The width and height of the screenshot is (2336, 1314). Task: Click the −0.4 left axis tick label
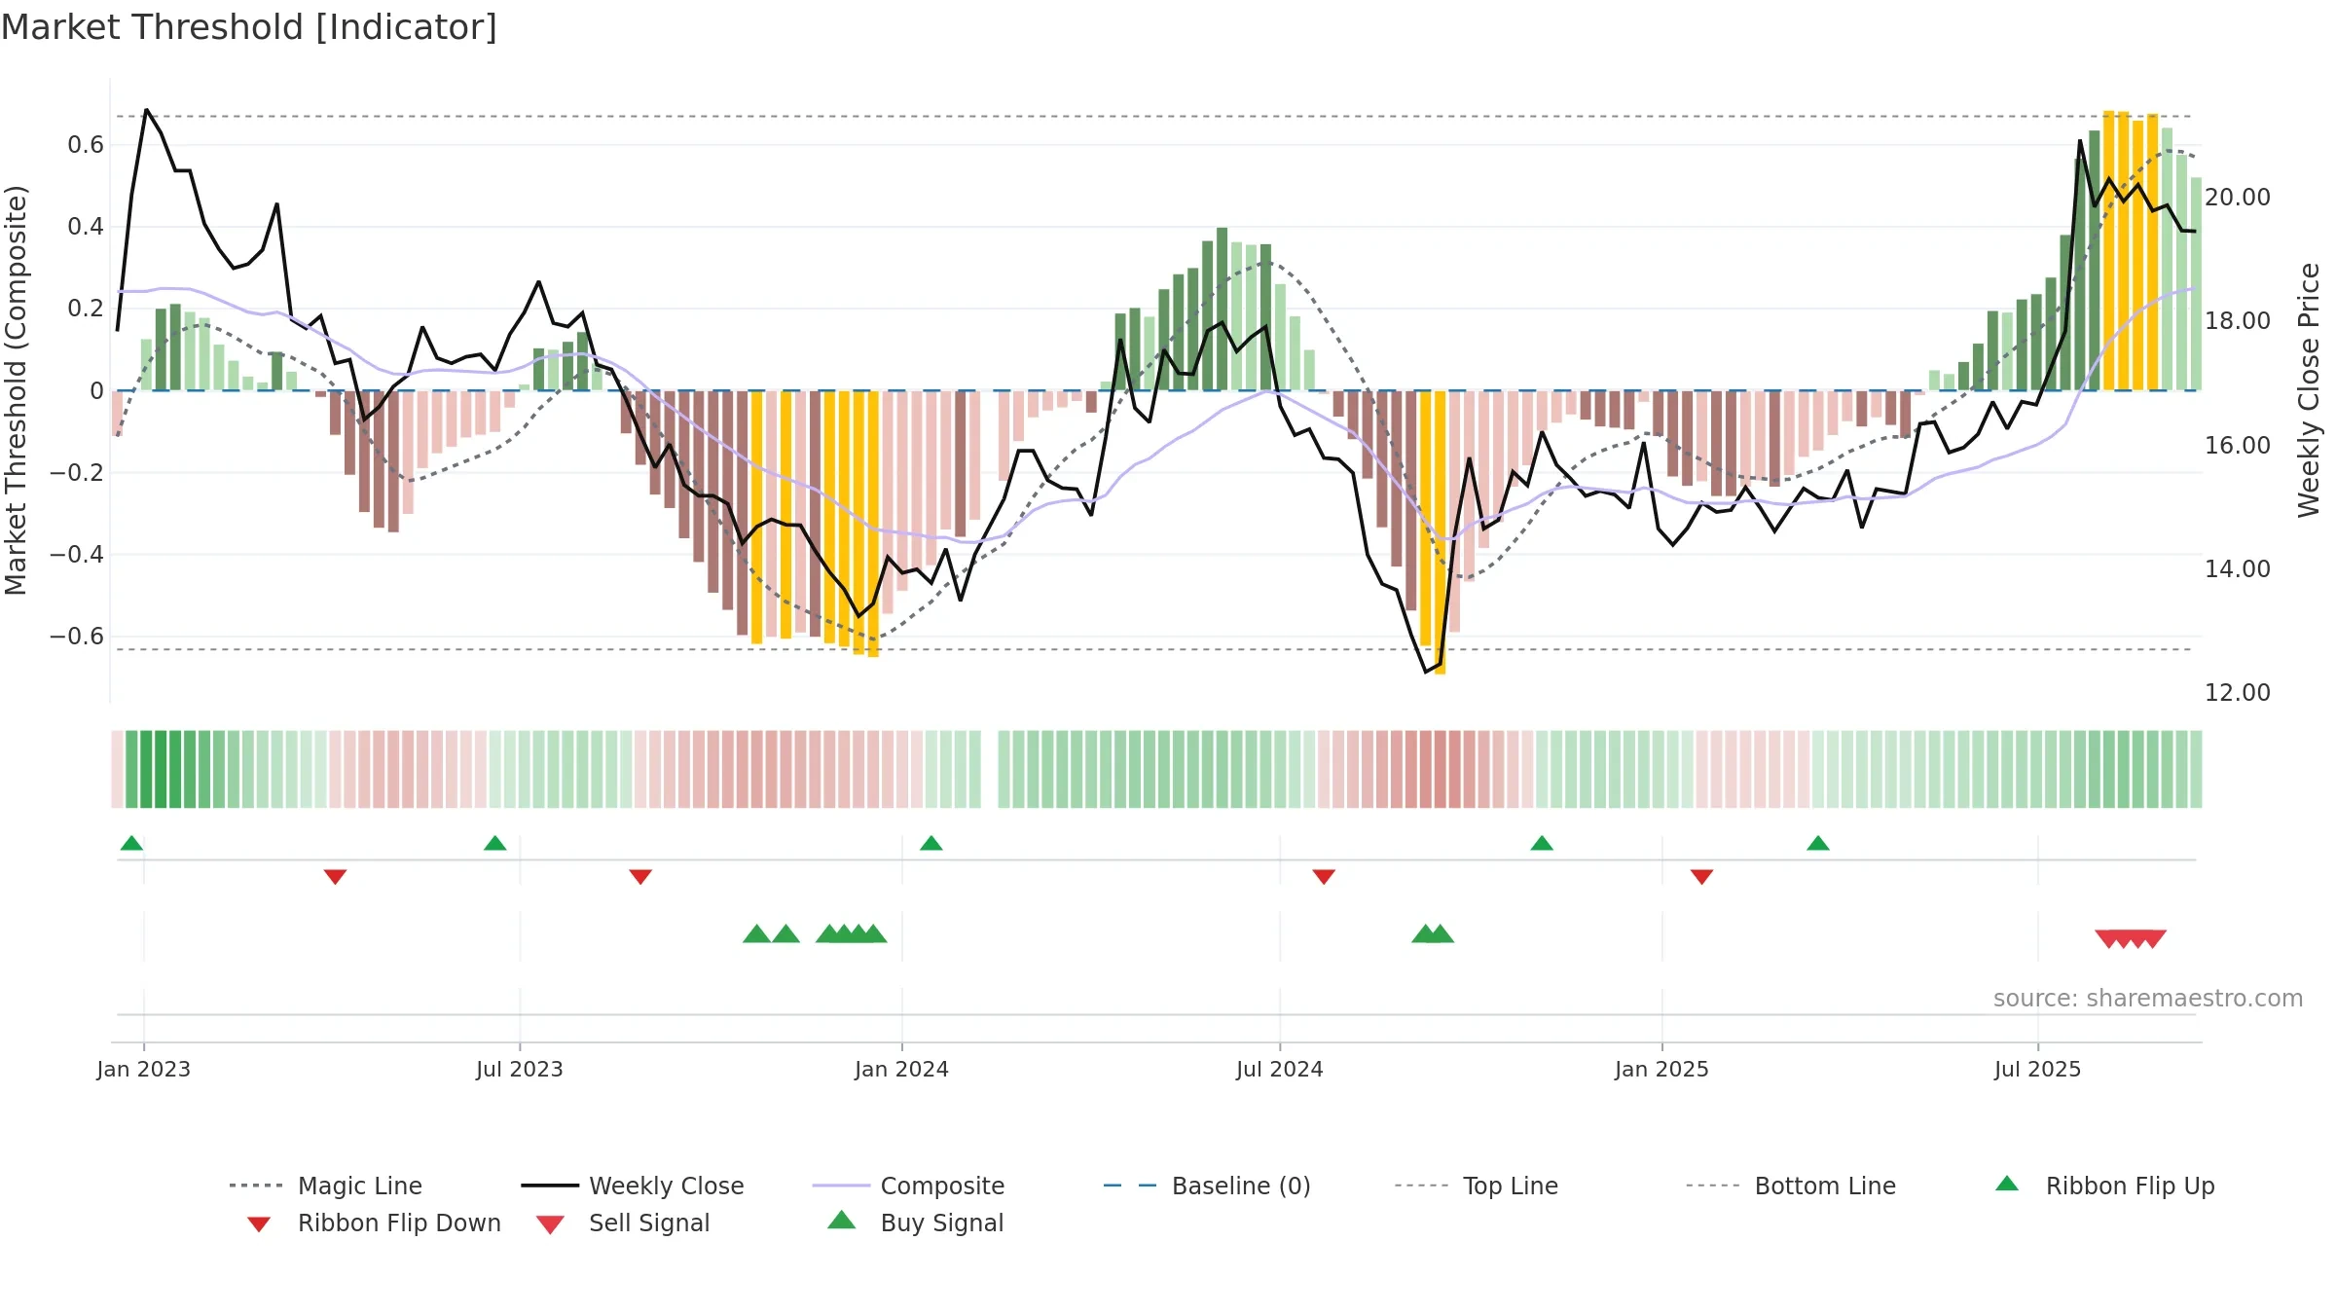pos(77,554)
